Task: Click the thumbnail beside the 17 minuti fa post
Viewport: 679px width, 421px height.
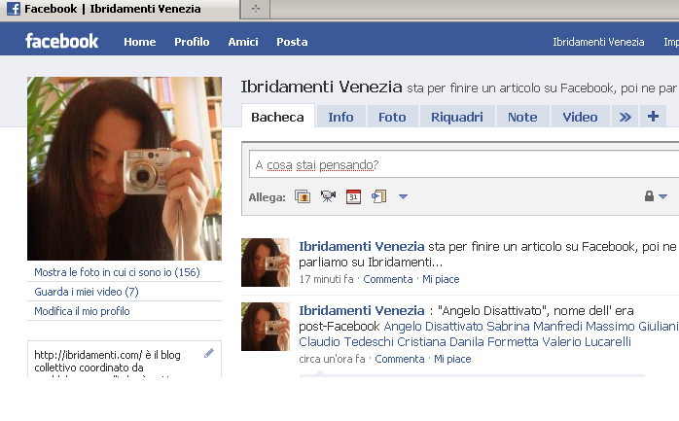Action: (x=266, y=263)
